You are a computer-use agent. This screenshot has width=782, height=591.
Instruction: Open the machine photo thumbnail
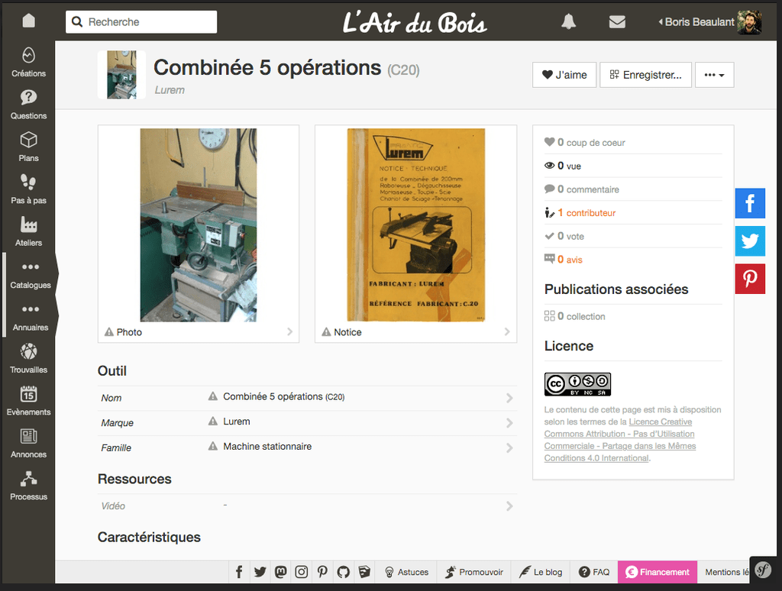tap(199, 225)
